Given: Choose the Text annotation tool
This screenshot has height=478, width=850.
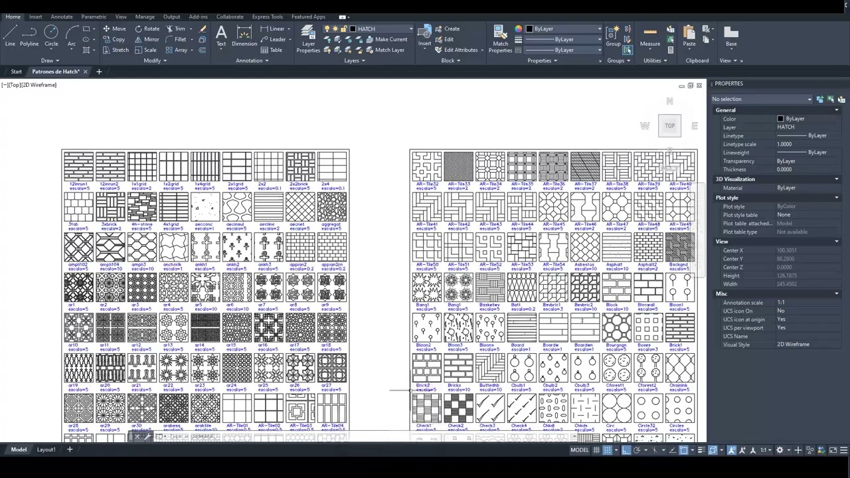Looking at the screenshot, I should click(x=221, y=35).
